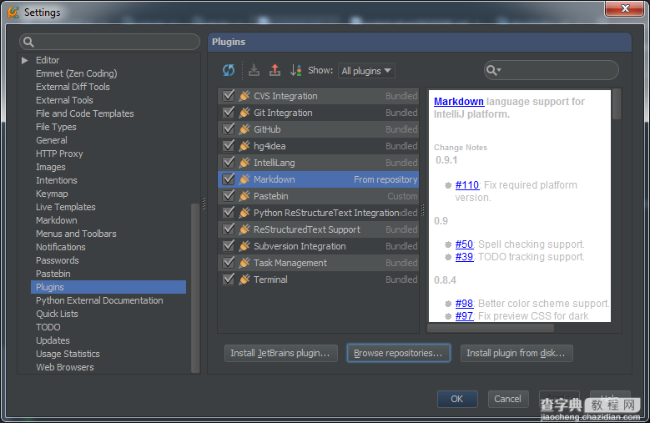Click the plug icon beside GitHub
This screenshot has height=423, width=650.
pos(244,129)
